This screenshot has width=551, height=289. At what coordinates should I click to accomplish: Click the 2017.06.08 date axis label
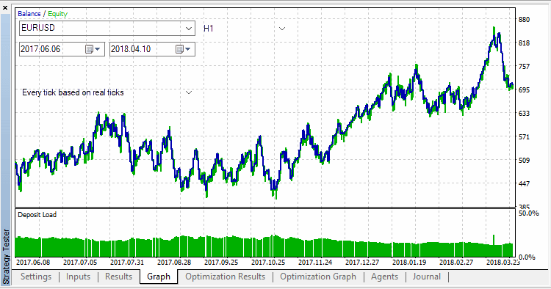(33, 262)
